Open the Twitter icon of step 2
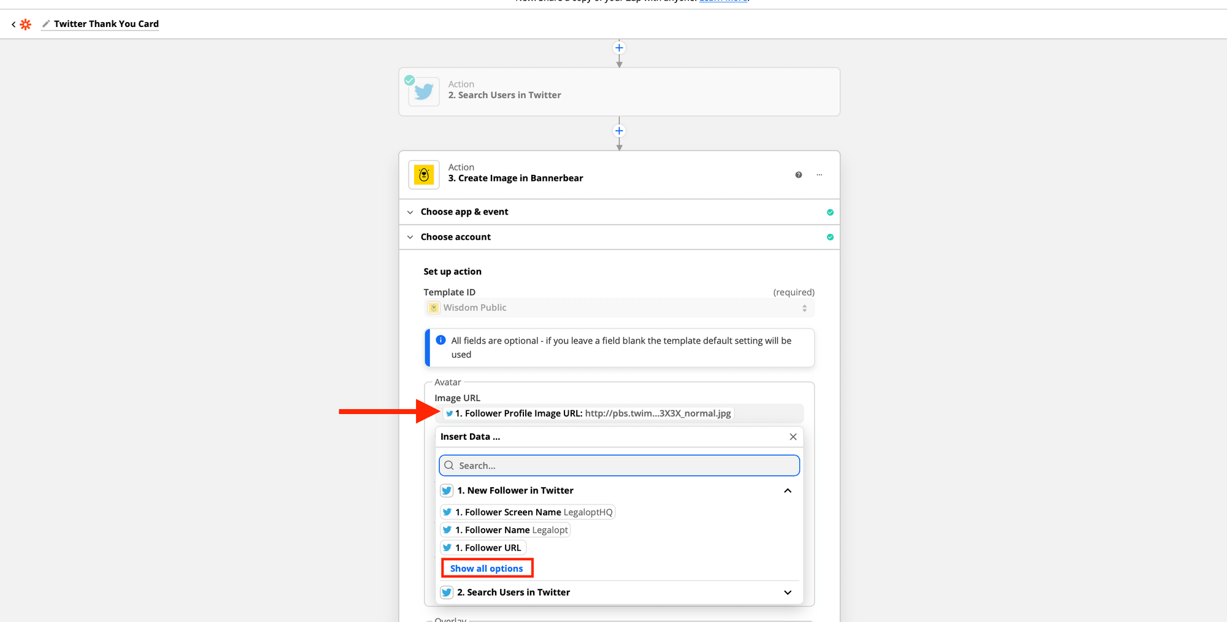1227x622 pixels. coord(424,92)
